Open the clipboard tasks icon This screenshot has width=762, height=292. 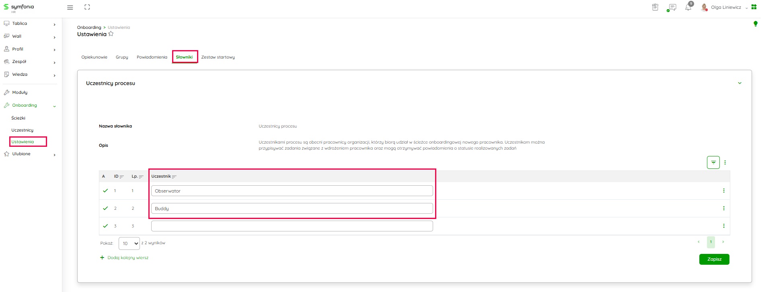(655, 7)
